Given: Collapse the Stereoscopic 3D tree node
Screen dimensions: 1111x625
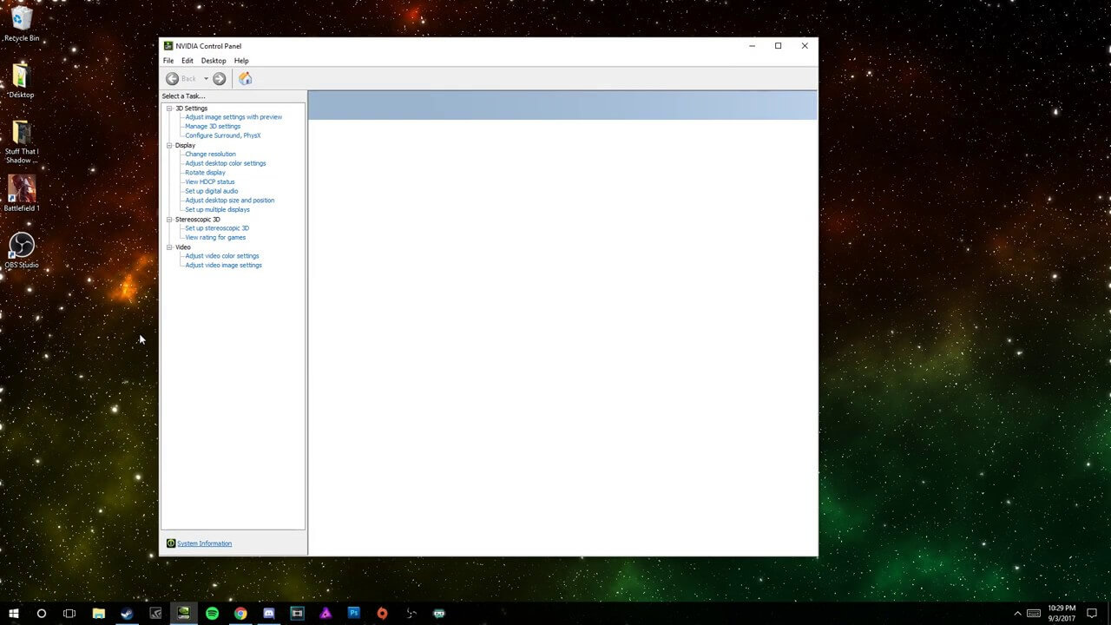Looking at the screenshot, I should point(169,220).
